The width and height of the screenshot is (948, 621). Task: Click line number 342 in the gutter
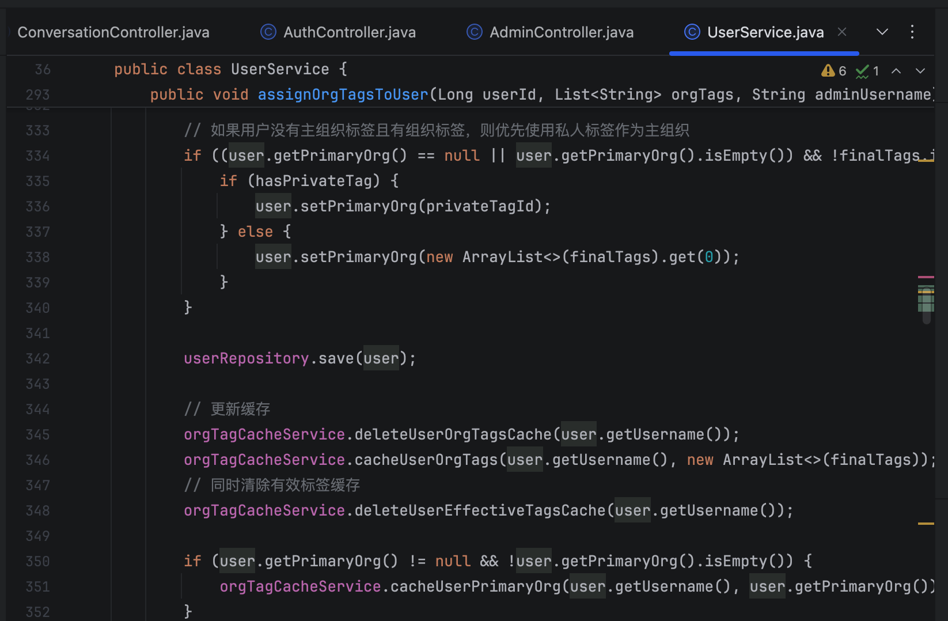point(38,358)
